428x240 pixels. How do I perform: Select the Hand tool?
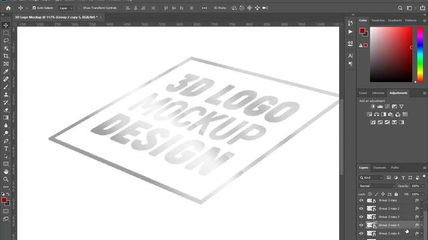point(6,172)
